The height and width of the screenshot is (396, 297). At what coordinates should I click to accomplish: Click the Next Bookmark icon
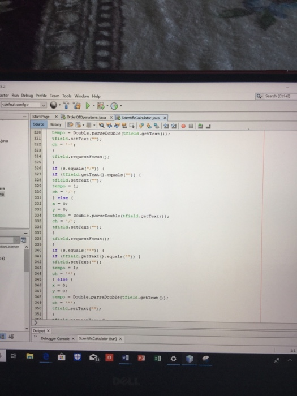(149, 126)
